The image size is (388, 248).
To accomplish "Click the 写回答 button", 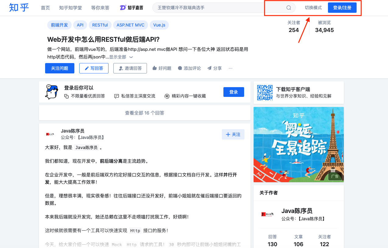I will [94, 68].
